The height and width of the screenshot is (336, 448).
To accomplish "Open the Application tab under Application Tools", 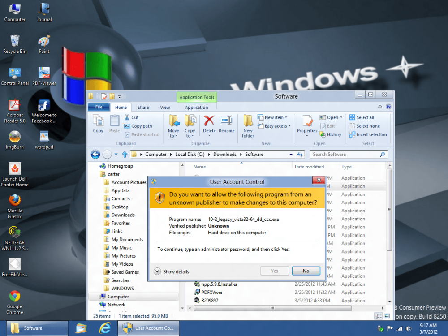I will 196,107.
